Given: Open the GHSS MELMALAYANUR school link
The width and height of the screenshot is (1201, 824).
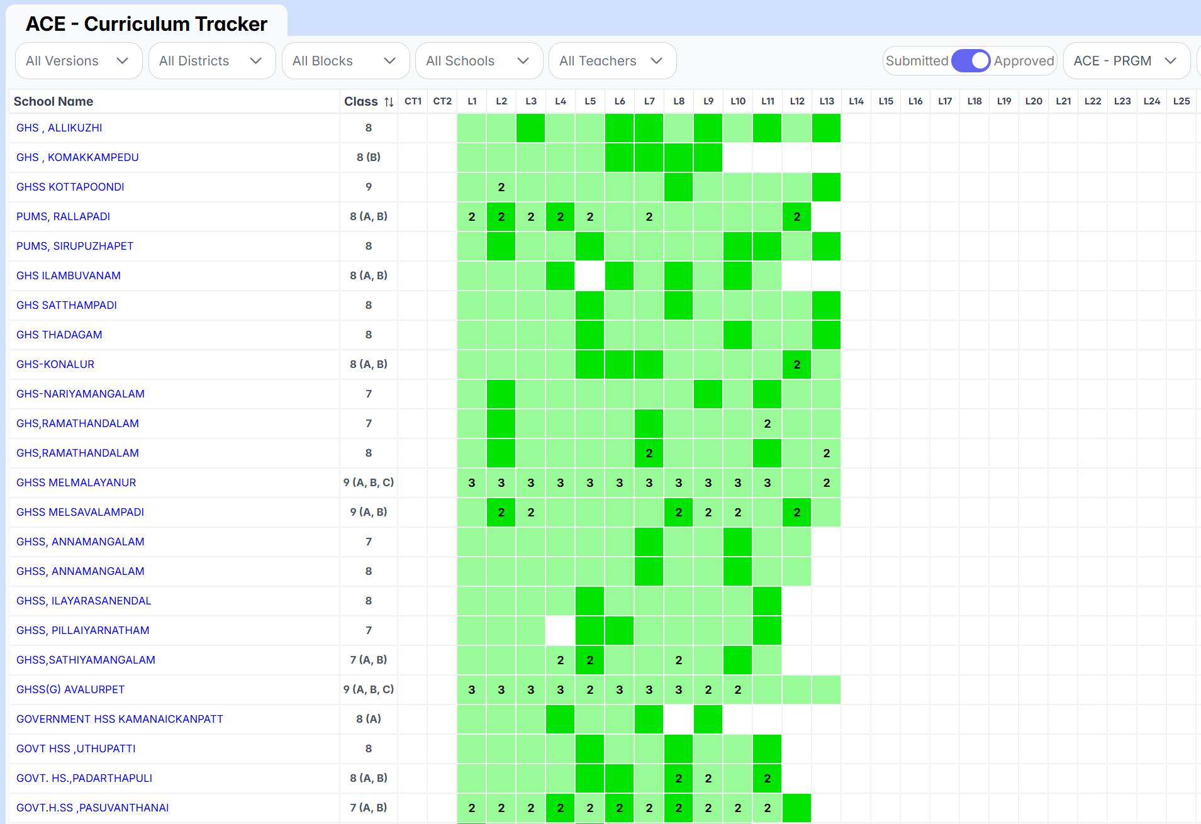Looking at the screenshot, I should pos(76,482).
